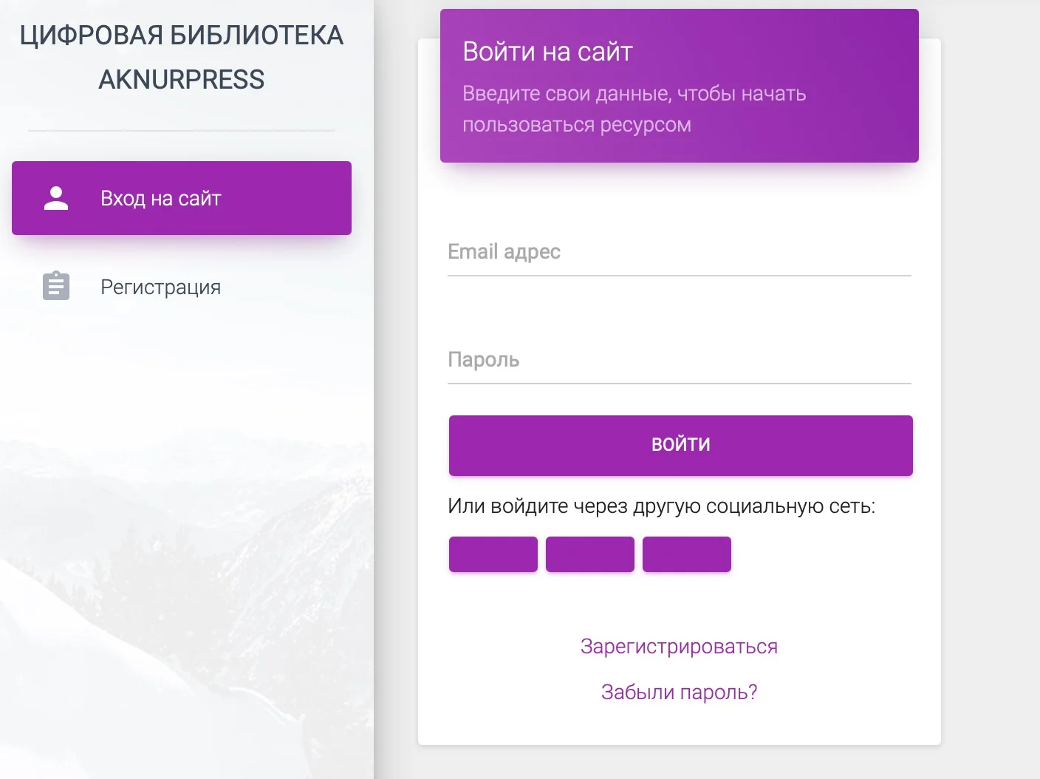The width and height of the screenshot is (1040, 779).
Task: Open the 'Забыли пароль?' link
Action: (679, 693)
